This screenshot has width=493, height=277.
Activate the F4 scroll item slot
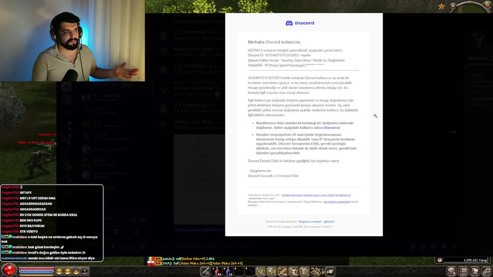coord(316,272)
